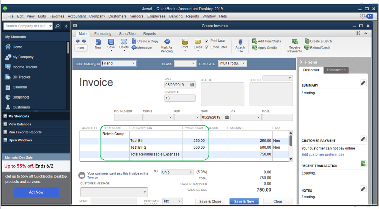
Task: Switch to the Formatting ribbon tab
Action: click(103, 34)
